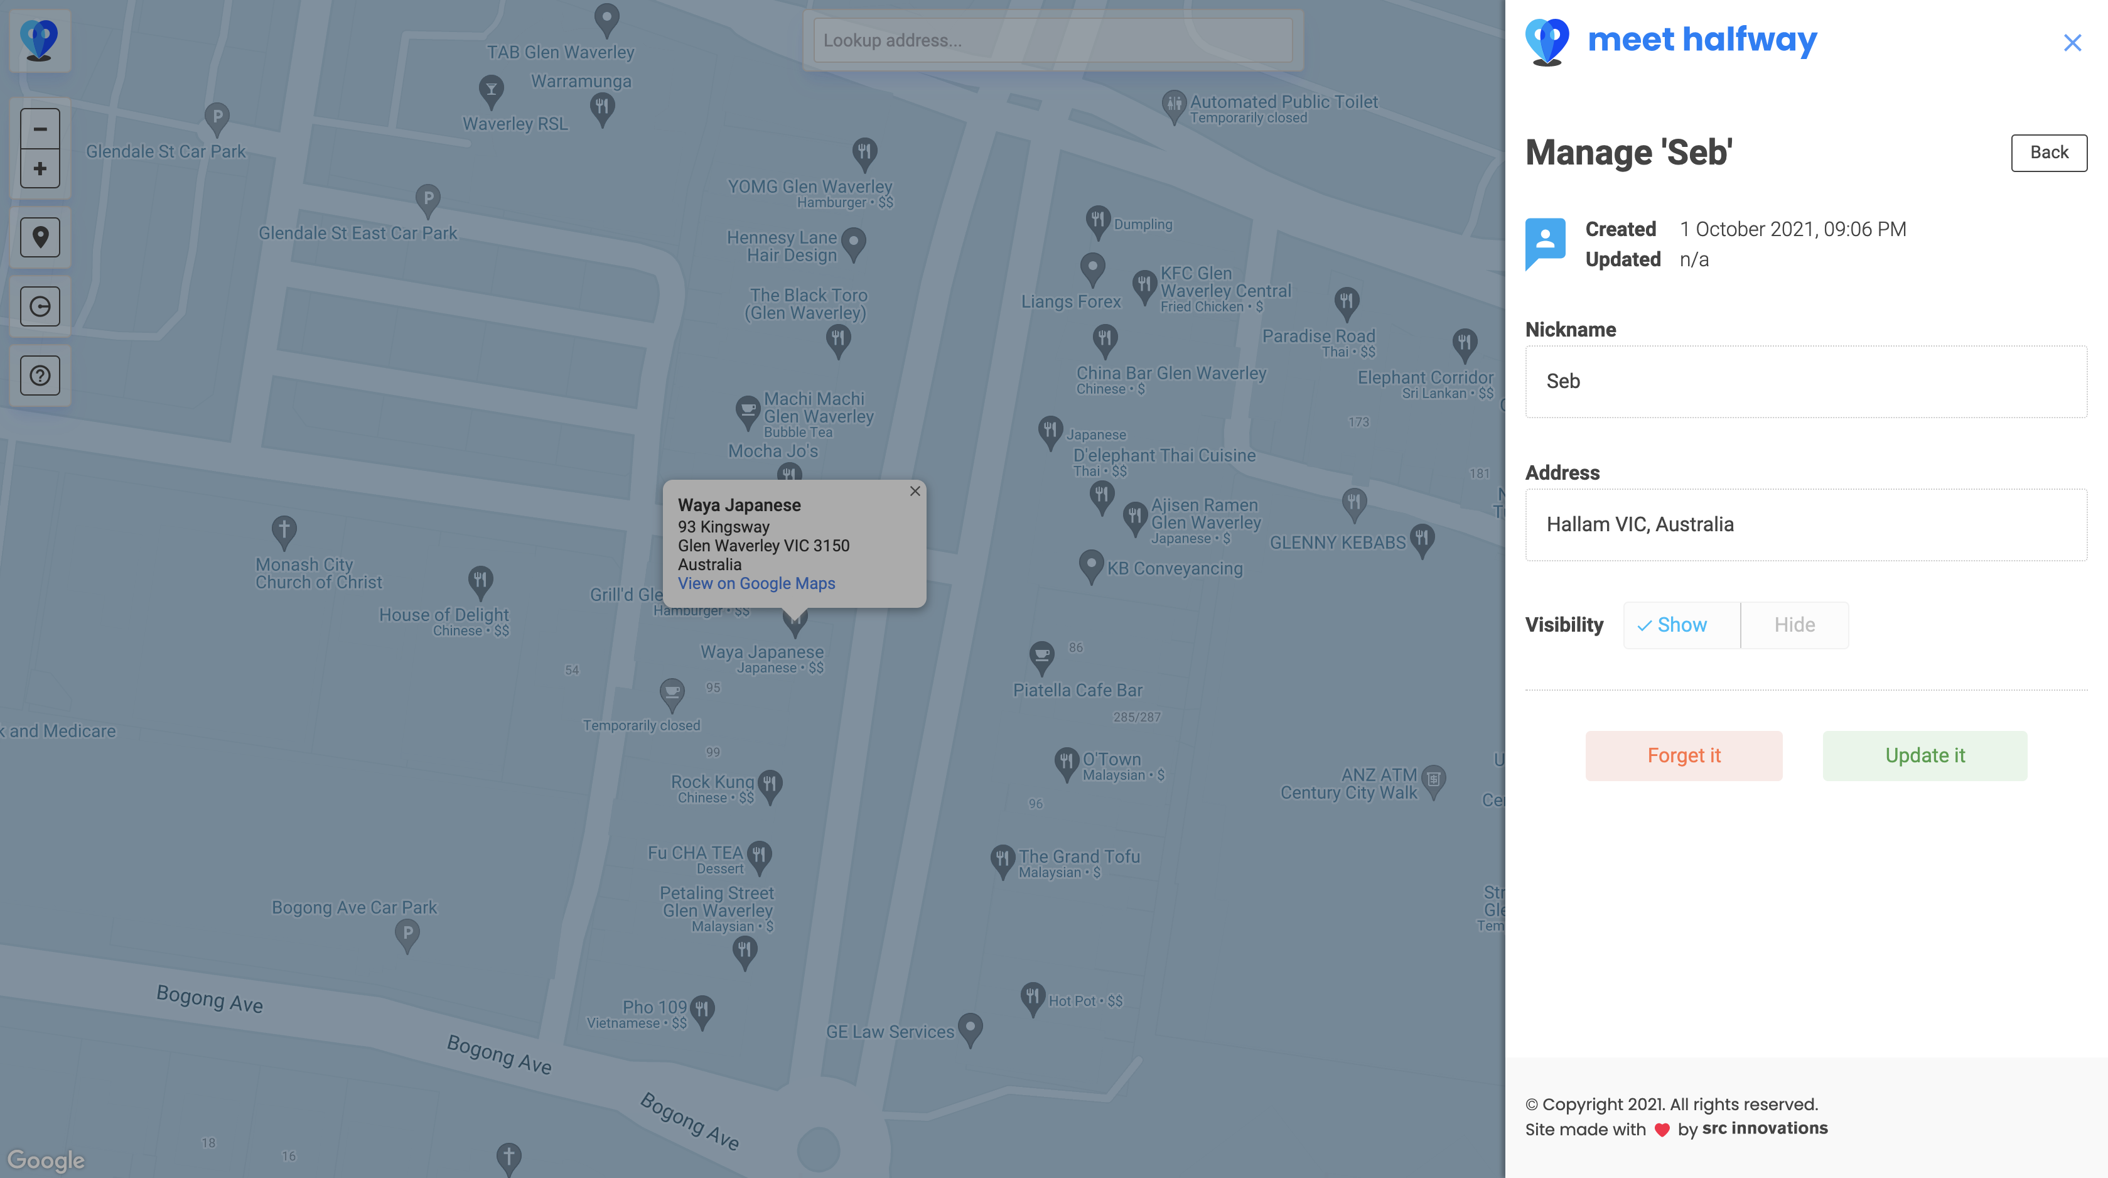Click the map zoom in plus button
This screenshot has height=1178, width=2108.
tap(40, 169)
